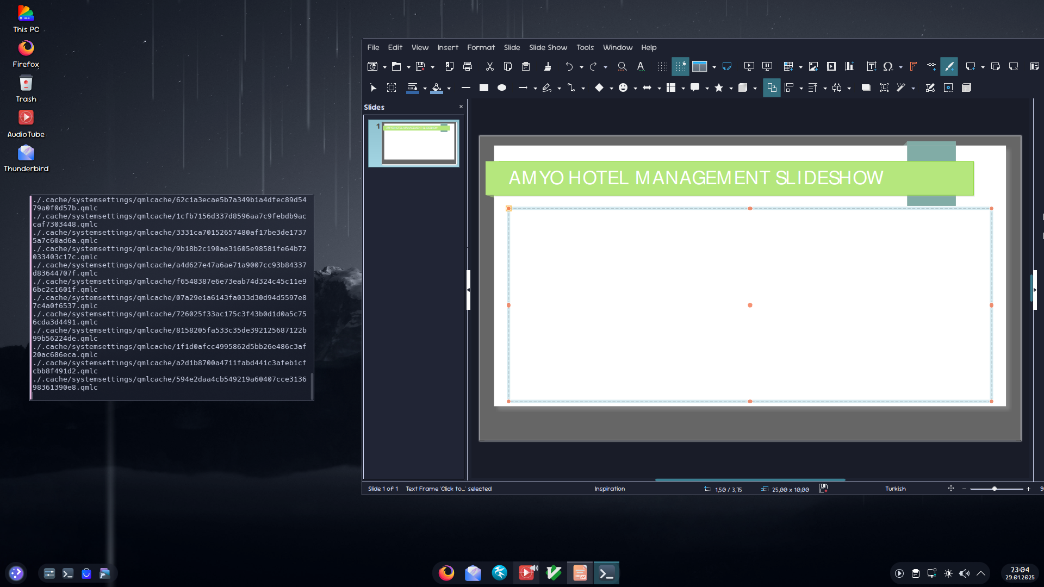Image resolution: width=1044 pixels, height=587 pixels.
Task: Click the Zoom and Pan icon
Action: pos(391,88)
